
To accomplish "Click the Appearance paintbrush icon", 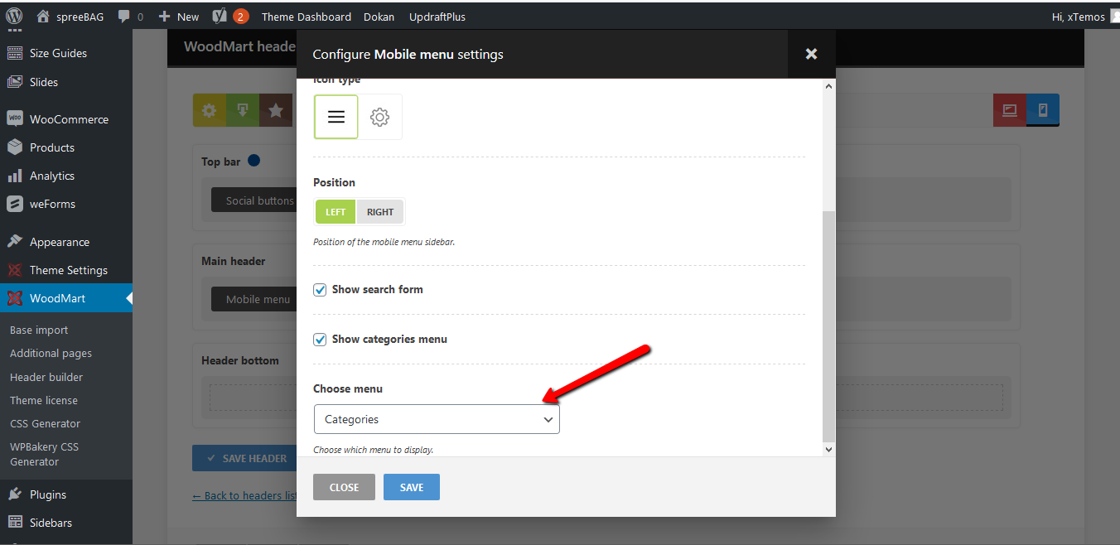I will pyautogui.click(x=15, y=242).
